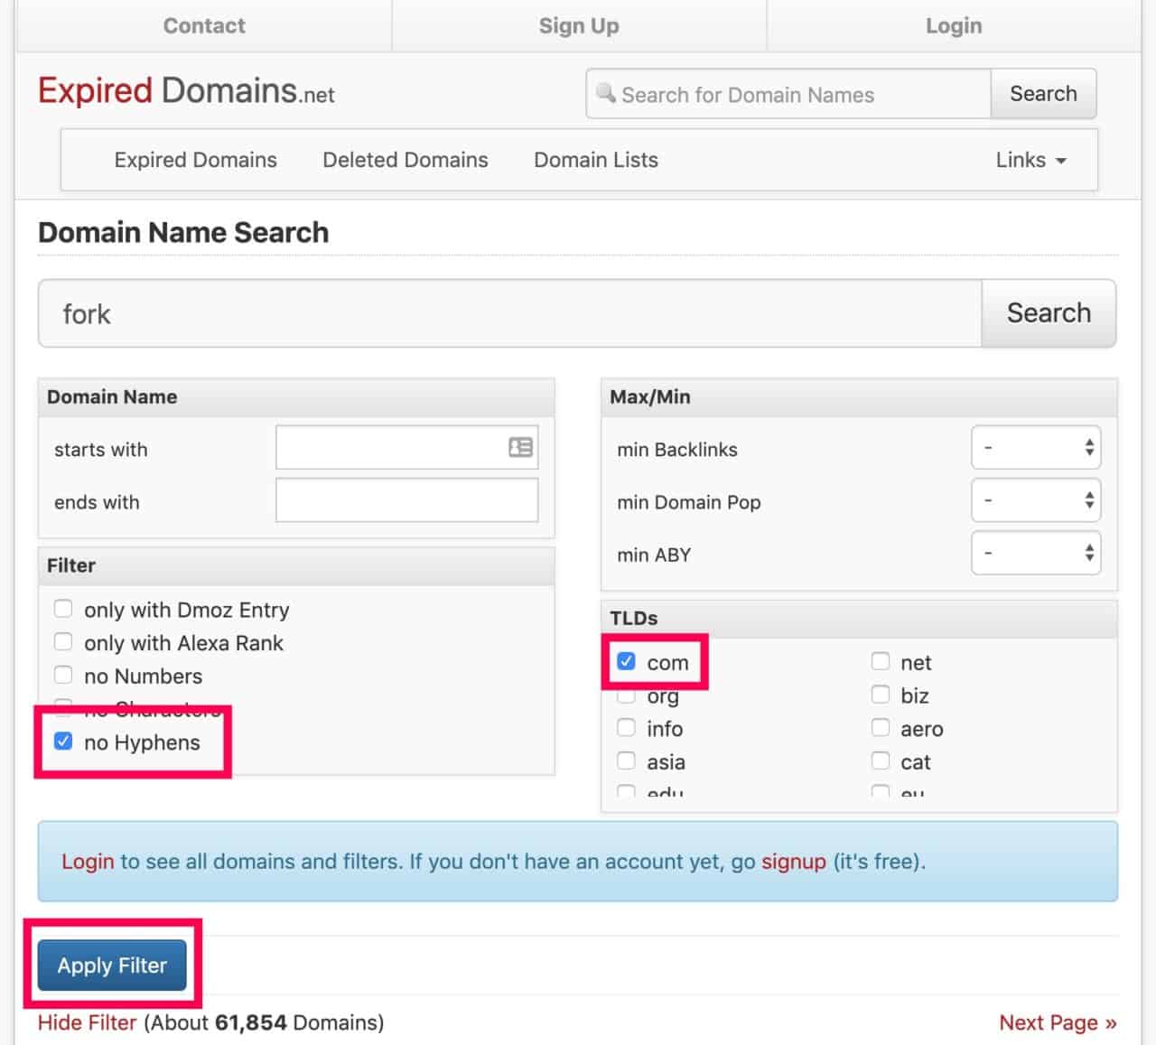This screenshot has height=1045, width=1156.
Task: Go to Expired Domains menu item
Action: (x=195, y=160)
